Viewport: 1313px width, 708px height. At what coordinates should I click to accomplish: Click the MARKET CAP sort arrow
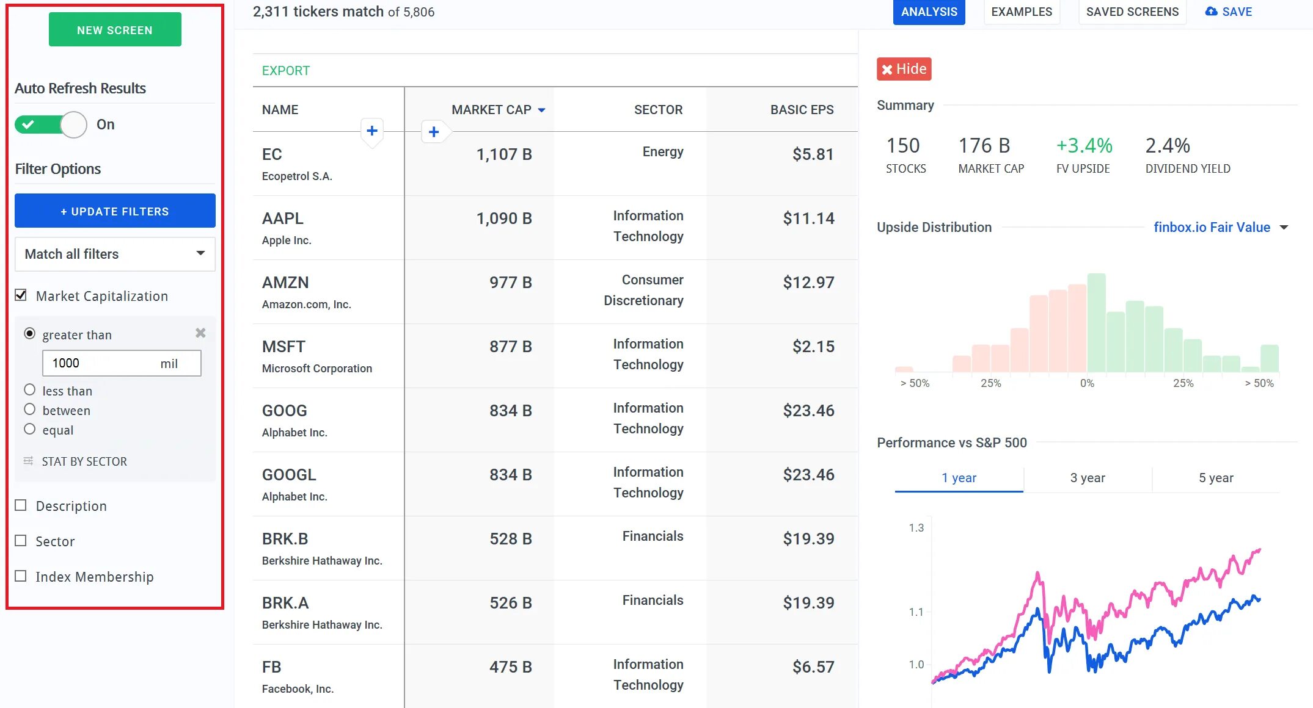pyautogui.click(x=541, y=110)
